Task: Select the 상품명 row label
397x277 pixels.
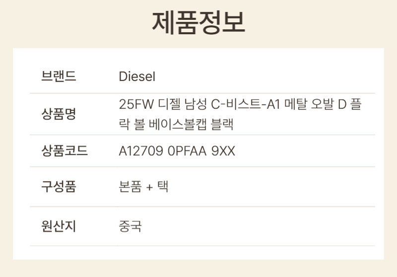Action: pos(59,114)
